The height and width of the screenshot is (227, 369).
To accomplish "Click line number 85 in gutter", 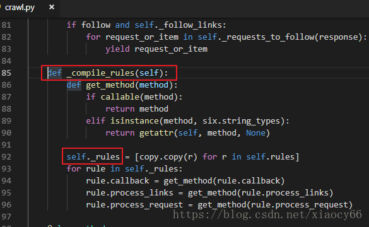I will pyautogui.click(x=6, y=73).
